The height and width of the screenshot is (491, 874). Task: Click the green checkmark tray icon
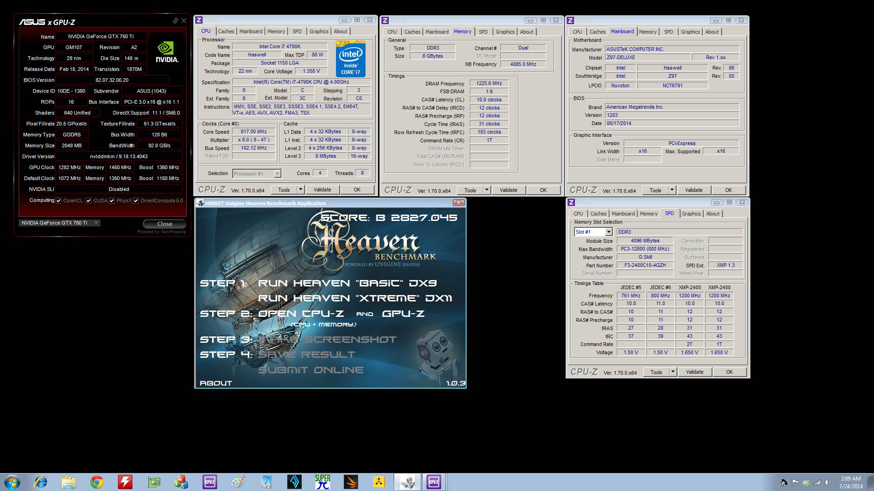pyautogui.click(x=806, y=482)
